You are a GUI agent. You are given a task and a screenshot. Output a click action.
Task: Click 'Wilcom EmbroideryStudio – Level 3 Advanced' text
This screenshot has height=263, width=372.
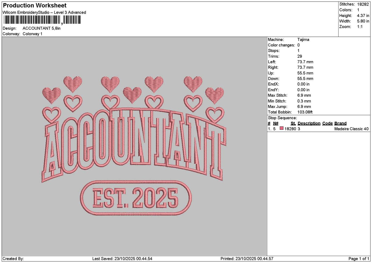pyautogui.click(x=44, y=12)
